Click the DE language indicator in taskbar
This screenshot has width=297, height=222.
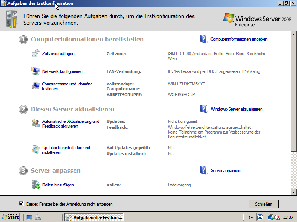[x=250, y=218]
